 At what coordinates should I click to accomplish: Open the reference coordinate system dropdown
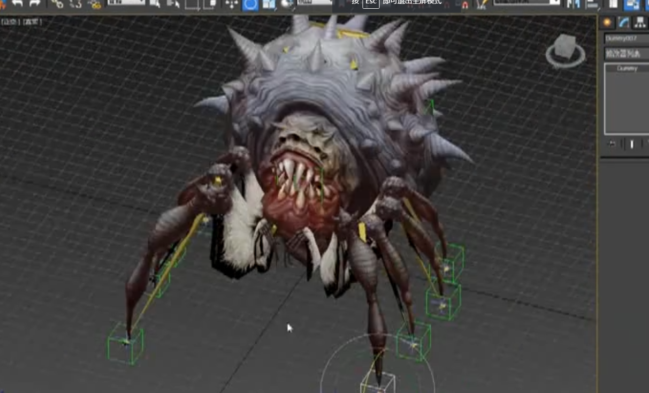(x=315, y=2)
